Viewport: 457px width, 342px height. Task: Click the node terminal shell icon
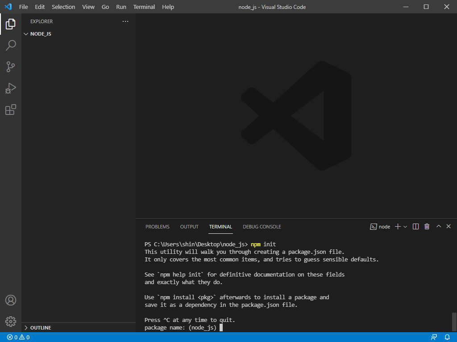point(374,227)
